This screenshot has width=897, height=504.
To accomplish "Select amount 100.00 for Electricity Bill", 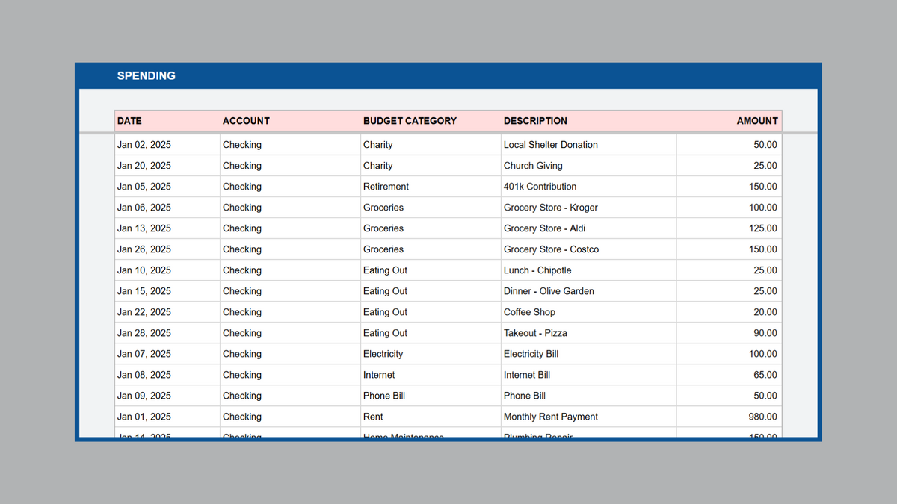I will click(x=729, y=354).
